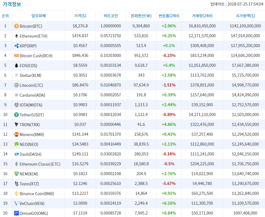Click the Monero orange M icon
The width and height of the screenshot is (265, 217).
[x=16, y=134]
